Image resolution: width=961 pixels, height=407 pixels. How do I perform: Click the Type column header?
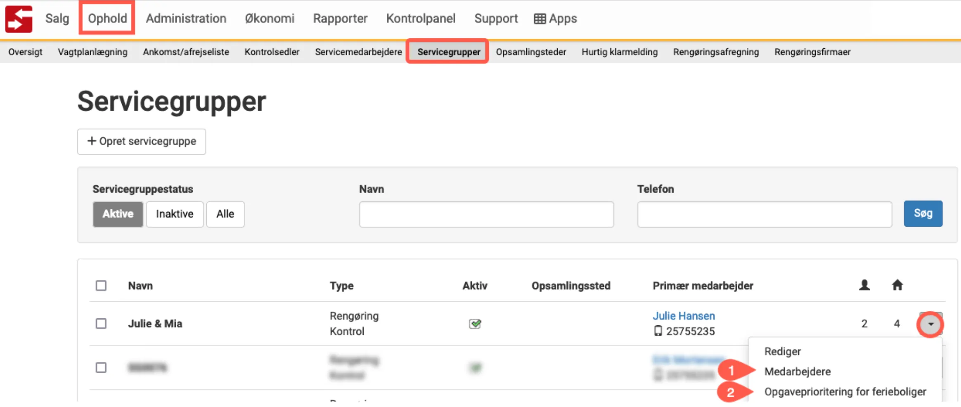(341, 286)
